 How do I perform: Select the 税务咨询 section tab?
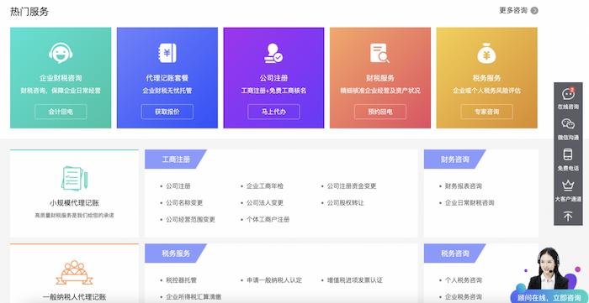(455, 253)
